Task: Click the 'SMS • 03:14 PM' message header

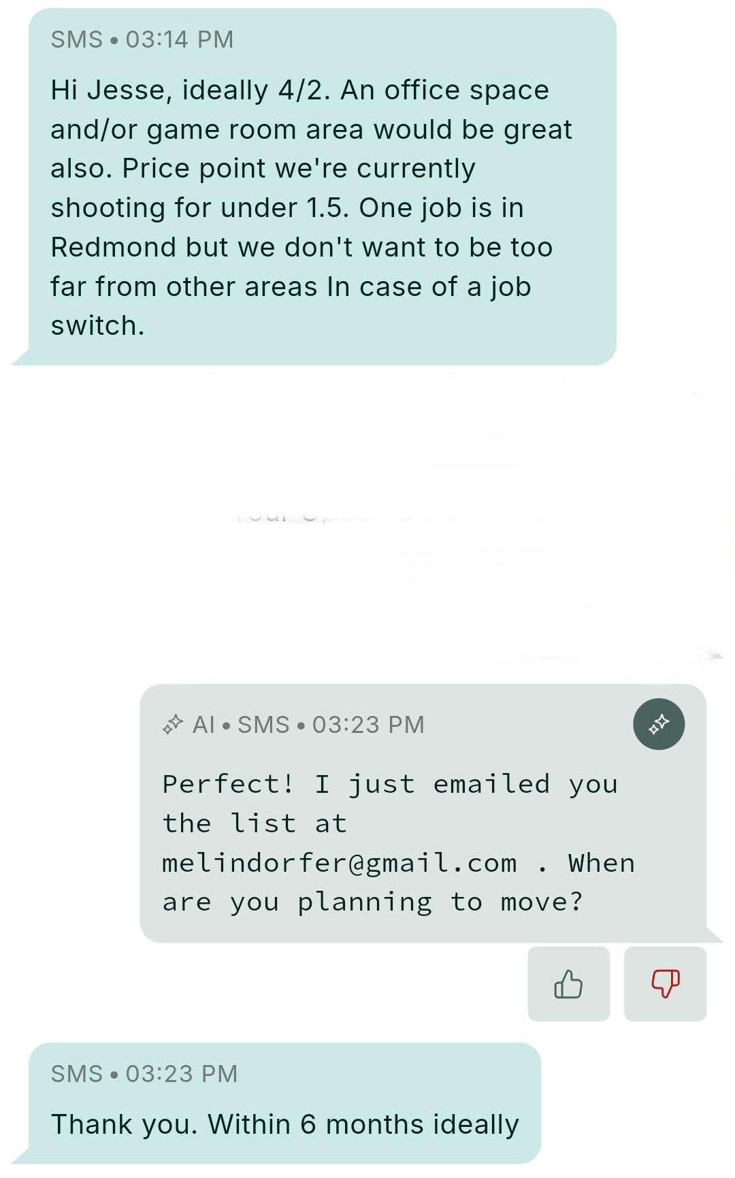Action: [142, 39]
